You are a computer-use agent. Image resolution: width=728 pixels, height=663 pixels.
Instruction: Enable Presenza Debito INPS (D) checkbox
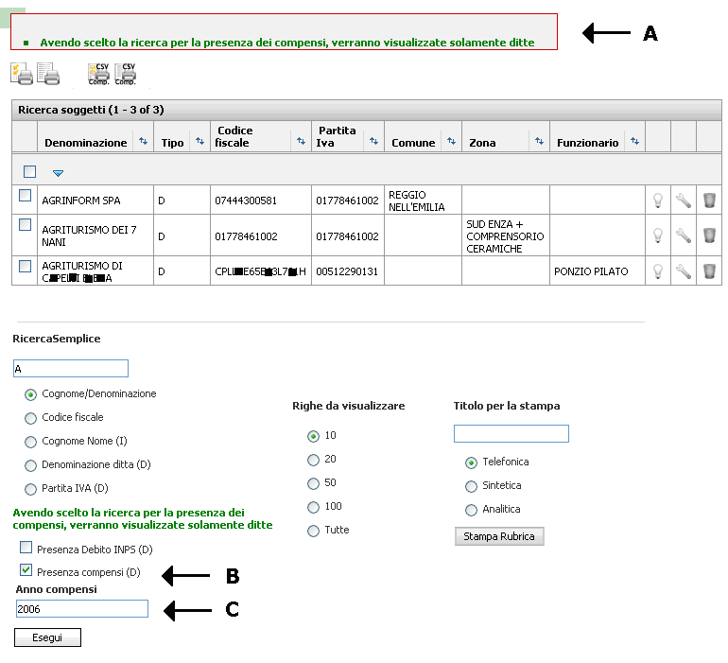pyautogui.click(x=26, y=548)
